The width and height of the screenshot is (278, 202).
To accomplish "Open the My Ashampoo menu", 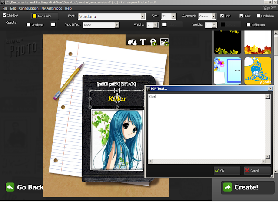I will (52, 8).
